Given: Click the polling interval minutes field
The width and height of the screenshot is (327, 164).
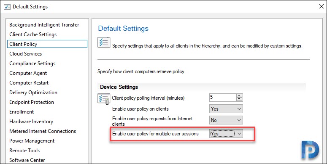Looking at the screenshot, I should (223, 98).
